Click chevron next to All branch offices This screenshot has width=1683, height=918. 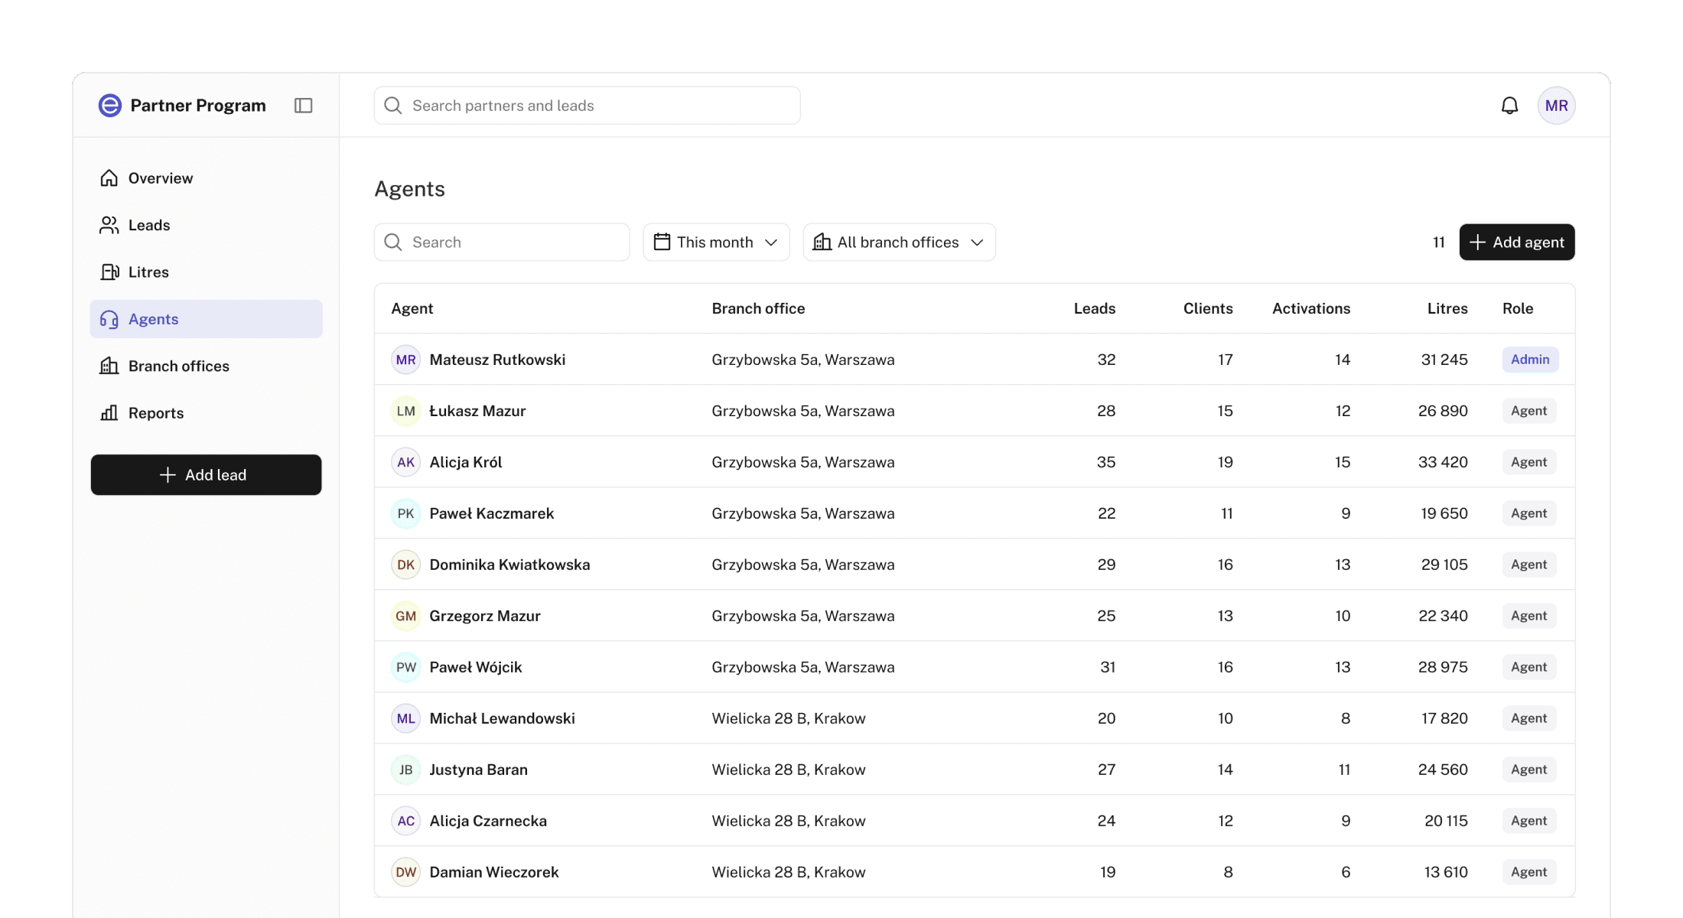point(977,243)
